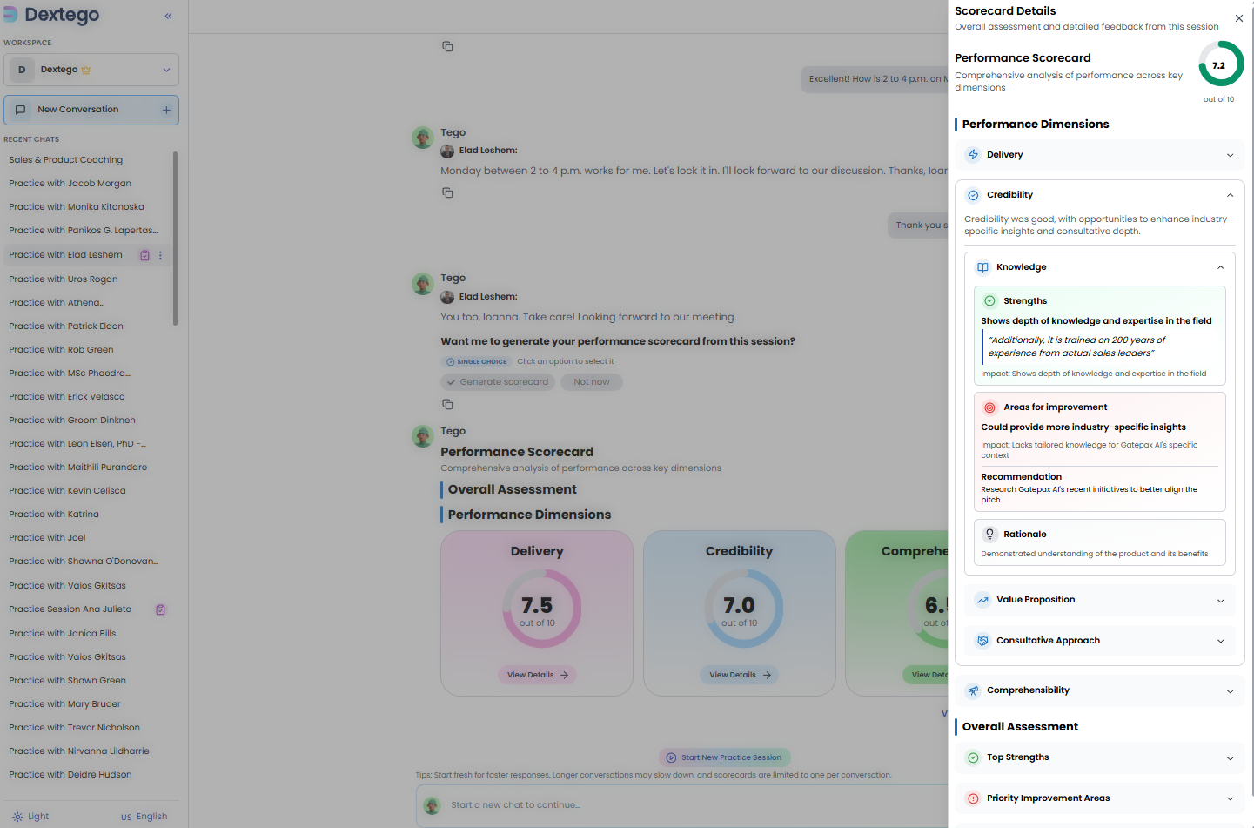Open the Dextego workspace dropdown
Image resolution: width=1254 pixels, height=828 pixels.
[x=91, y=70]
